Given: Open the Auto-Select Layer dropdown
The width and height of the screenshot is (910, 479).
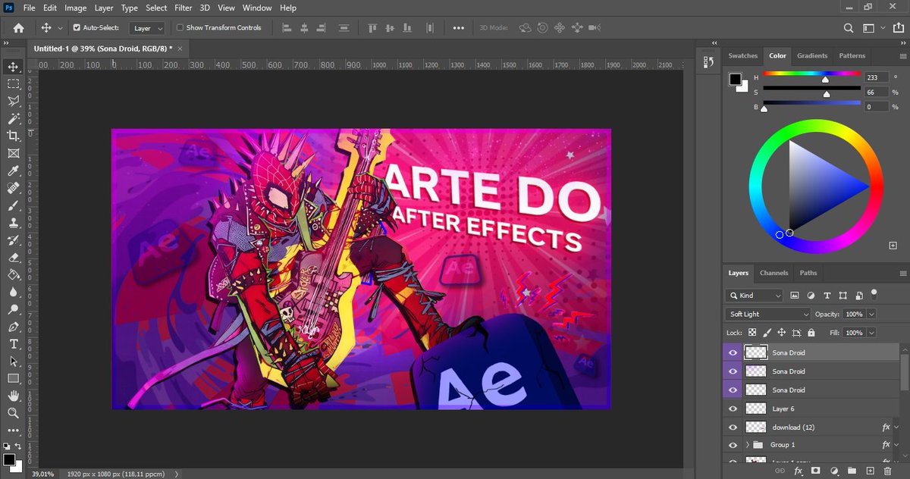Looking at the screenshot, I should pos(148,28).
